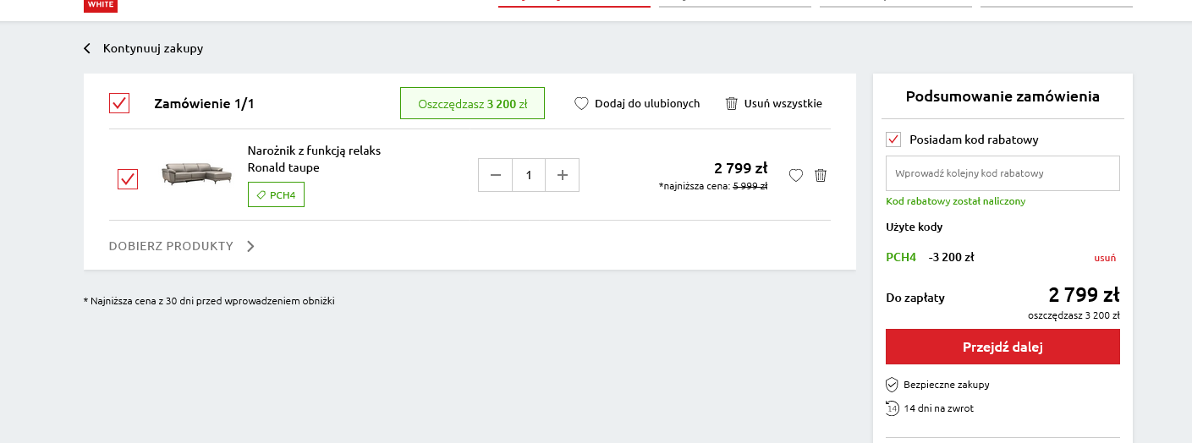Click the 14 dni na zwrot label
Screen dimensions: 1192x443
coord(938,408)
